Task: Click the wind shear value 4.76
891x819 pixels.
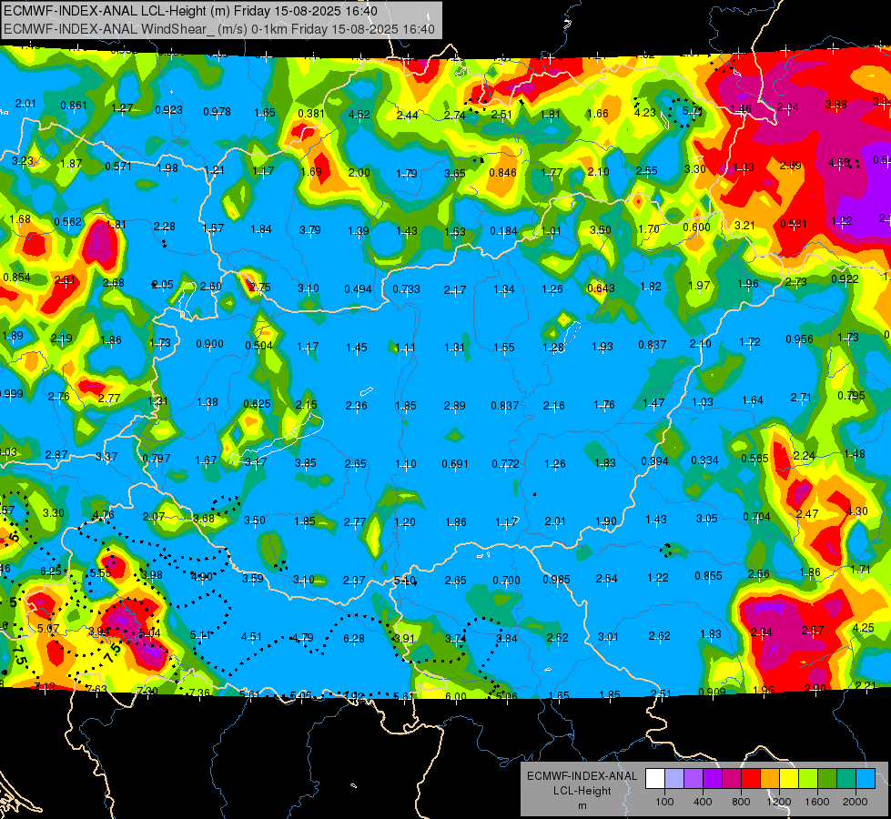Action: tap(104, 515)
